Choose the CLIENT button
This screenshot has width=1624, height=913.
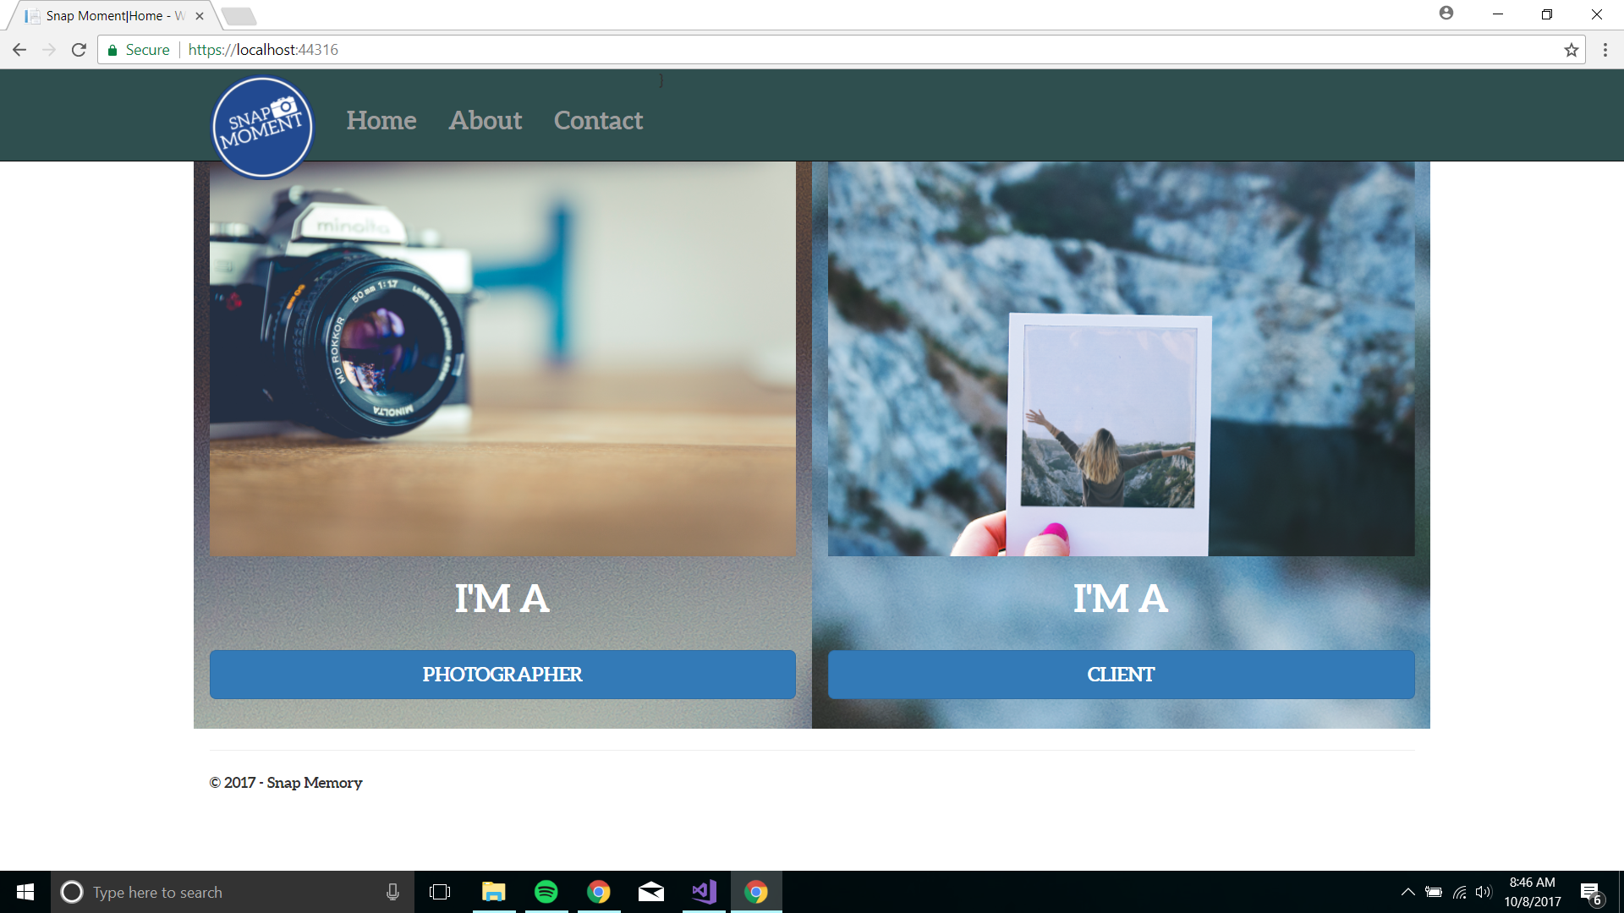tap(1121, 674)
